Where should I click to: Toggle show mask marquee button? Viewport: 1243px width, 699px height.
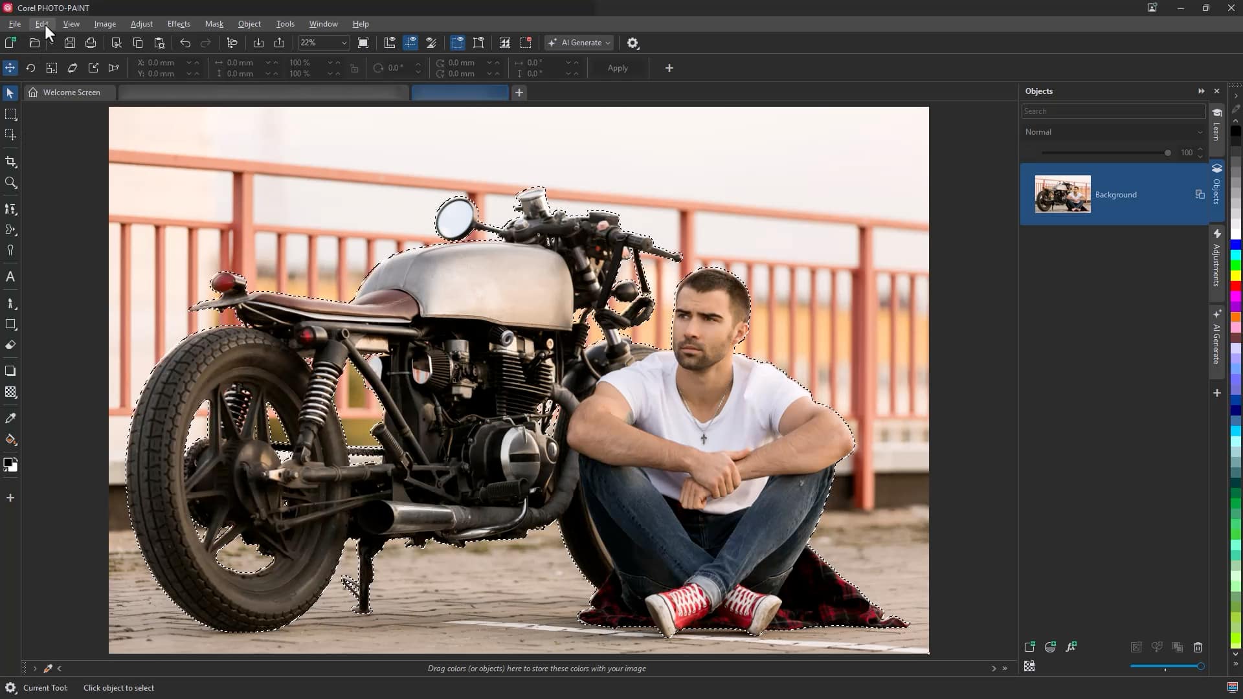coord(457,43)
